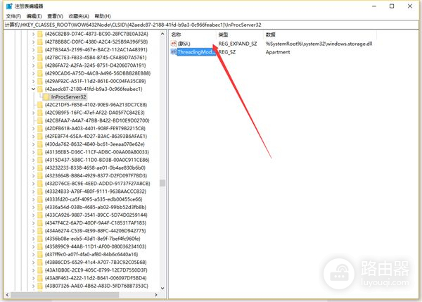422x302 pixels.
Task: Click folder icon of key {4286FA72-A2FA-3245-8751-D4206070A191}
Action: pos(40,65)
